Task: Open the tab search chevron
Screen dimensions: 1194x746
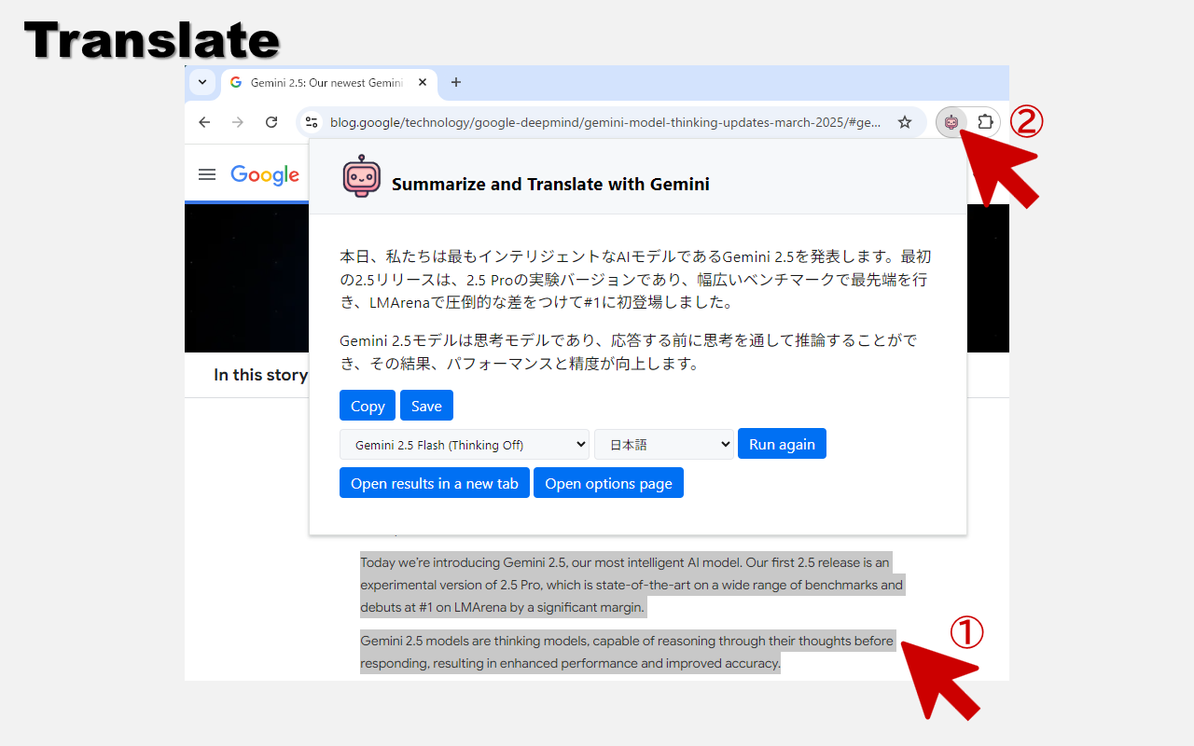Action: [202, 82]
